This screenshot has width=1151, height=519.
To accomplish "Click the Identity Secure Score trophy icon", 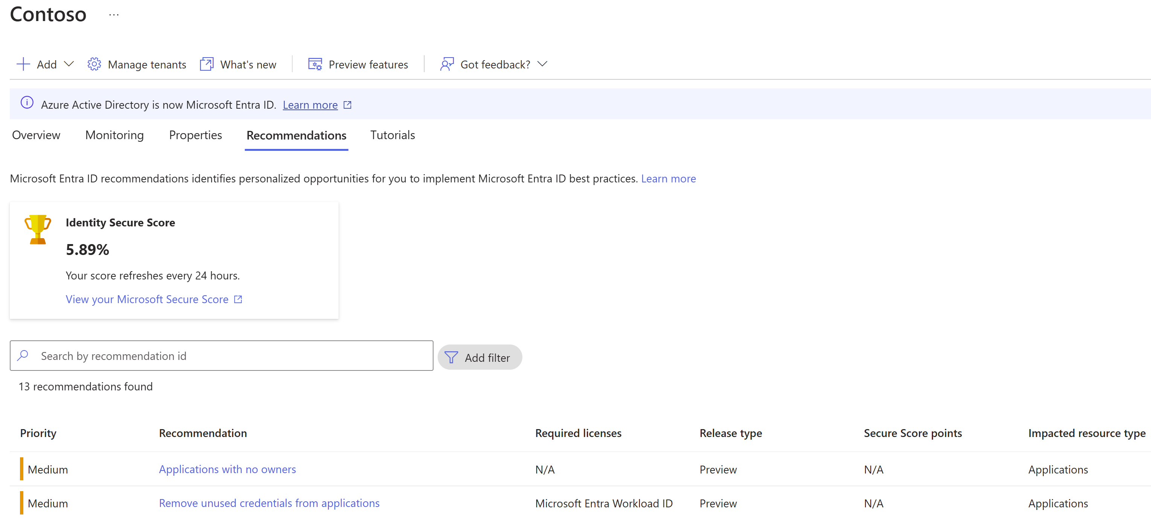I will point(37,228).
